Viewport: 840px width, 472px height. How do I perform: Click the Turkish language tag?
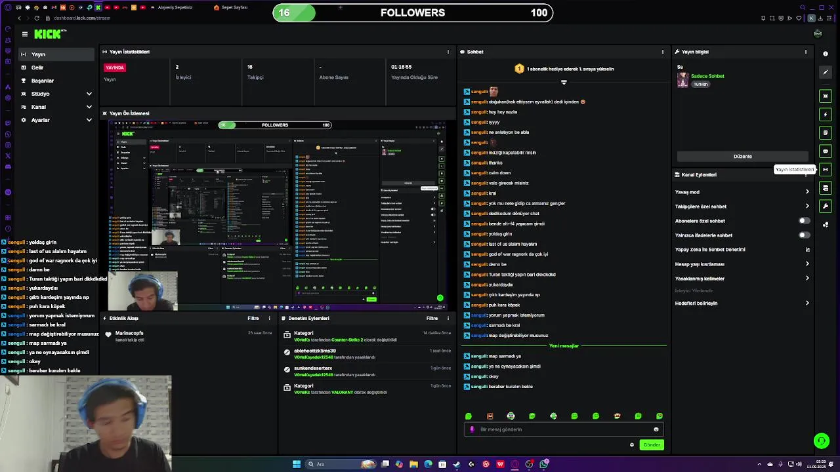pos(700,85)
